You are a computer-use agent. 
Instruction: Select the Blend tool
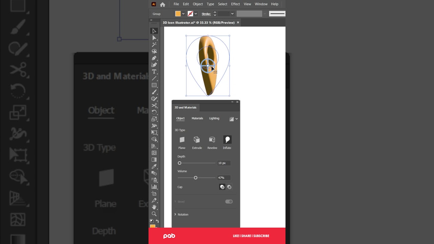click(x=154, y=173)
